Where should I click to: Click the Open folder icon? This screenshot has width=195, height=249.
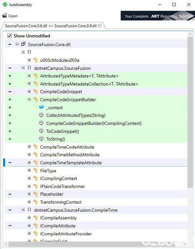click(x=5, y=15)
